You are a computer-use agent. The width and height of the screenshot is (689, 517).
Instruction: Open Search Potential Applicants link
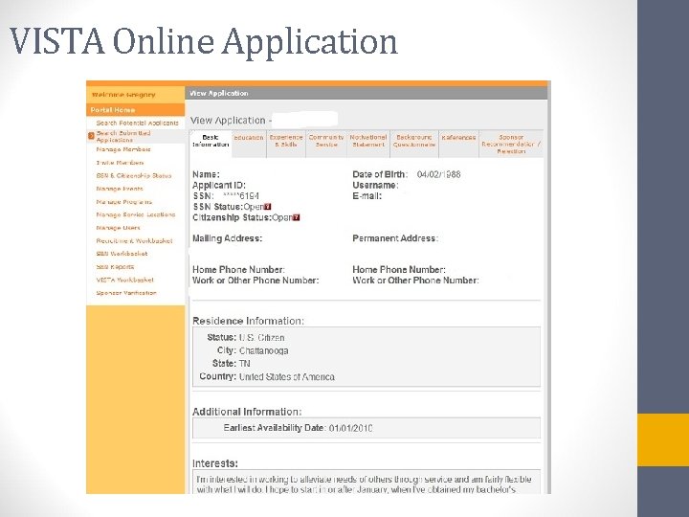(x=138, y=124)
